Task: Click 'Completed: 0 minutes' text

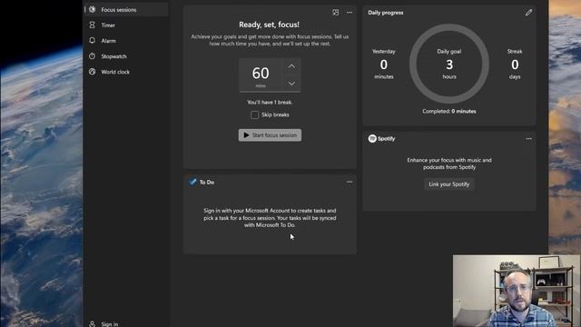Action: coord(449,111)
